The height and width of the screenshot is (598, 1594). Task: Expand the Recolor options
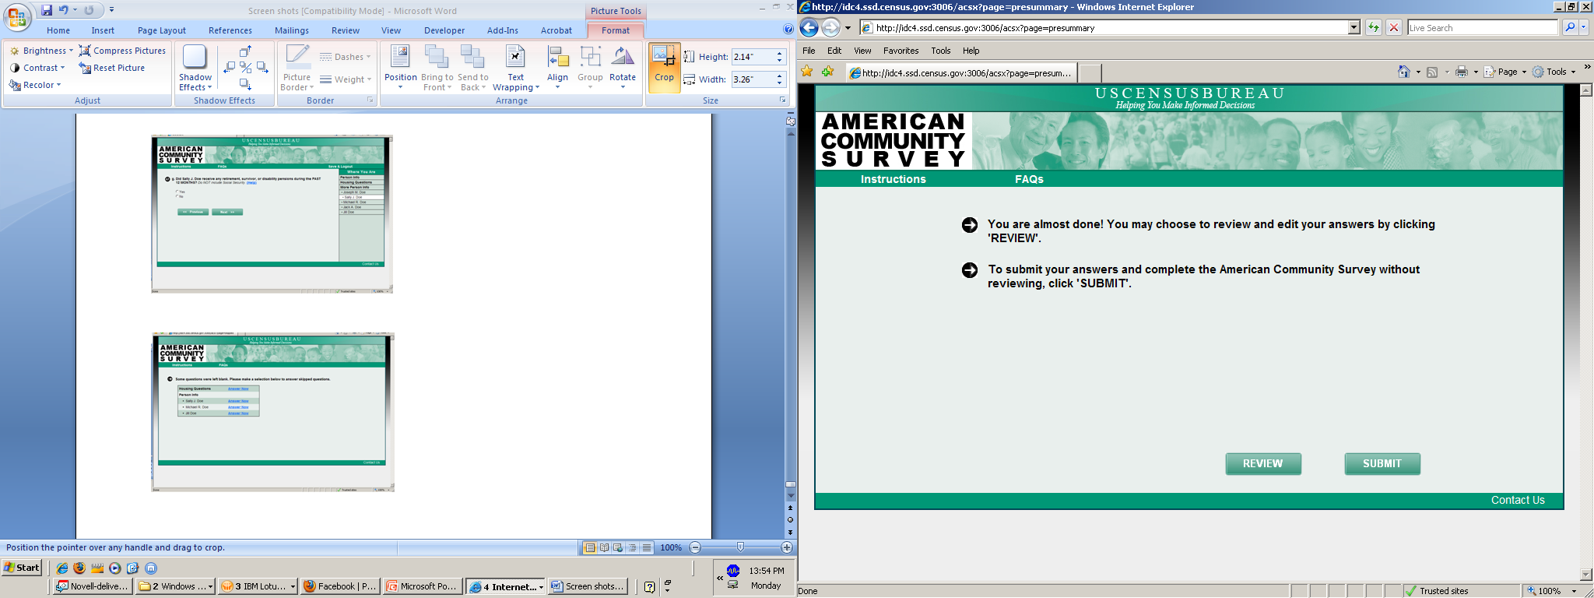click(x=37, y=85)
